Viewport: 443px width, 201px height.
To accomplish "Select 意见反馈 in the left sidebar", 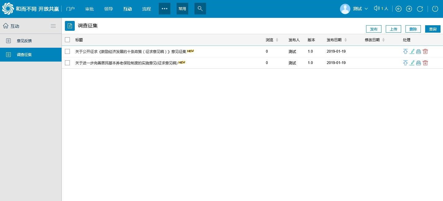I will pyautogui.click(x=24, y=41).
